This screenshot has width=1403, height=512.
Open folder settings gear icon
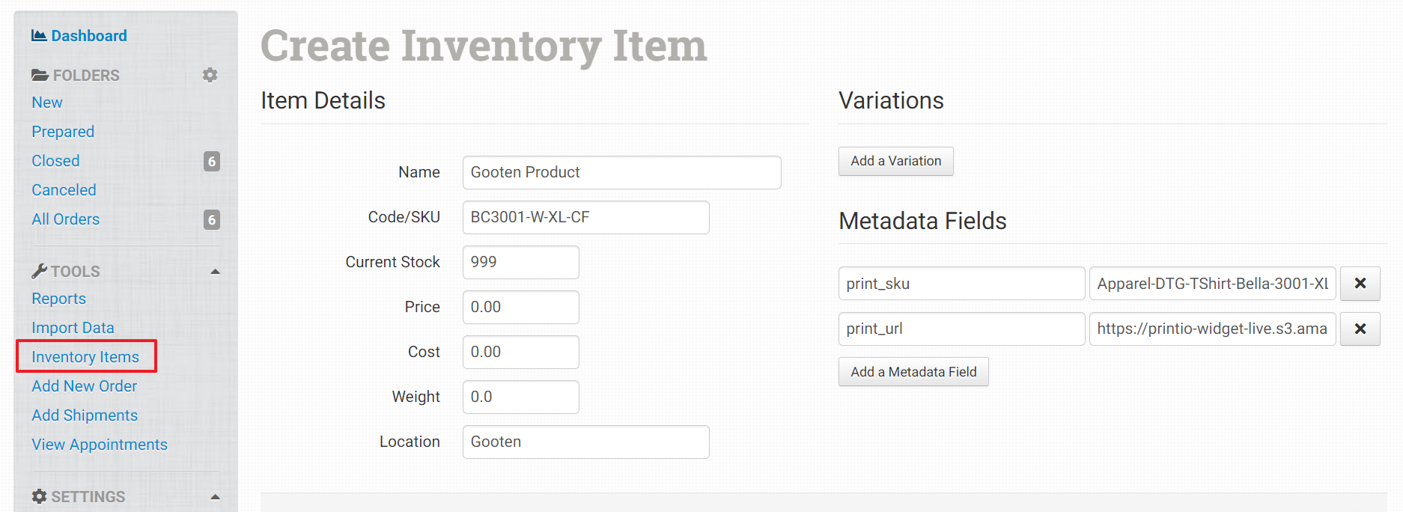210,75
